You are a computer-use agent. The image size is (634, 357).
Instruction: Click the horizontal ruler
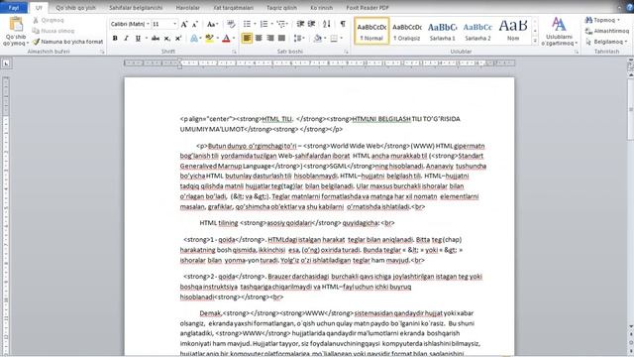click(319, 63)
